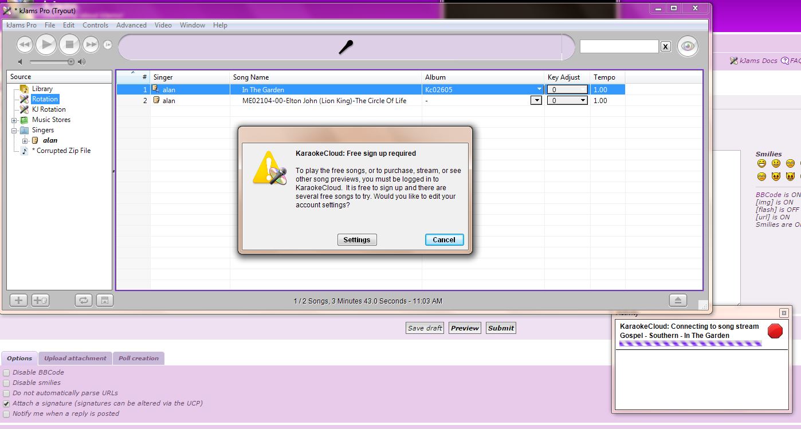Enable the Disable BBCode checkbox
801x429 pixels.
(7, 373)
